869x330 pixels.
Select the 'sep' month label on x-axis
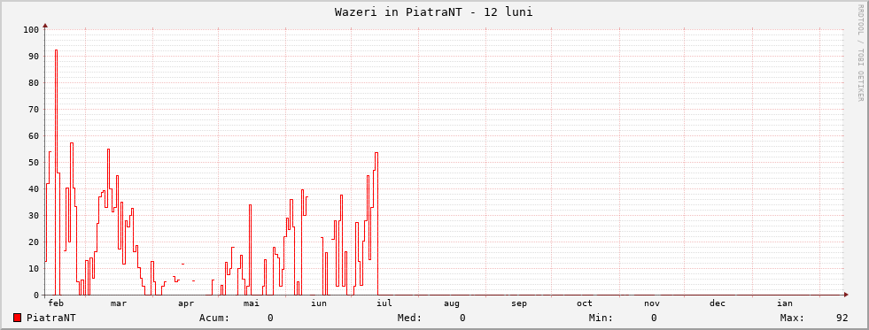[519, 303]
